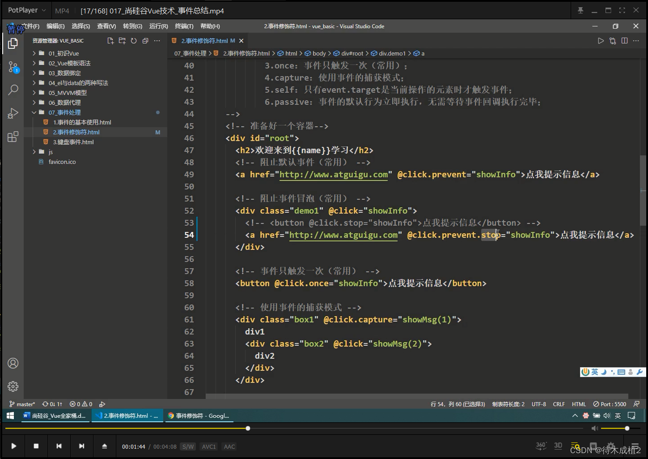This screenshot has width=648, height=459.
Task: Click the feedback icon in status bar
Action: point(636,404)
